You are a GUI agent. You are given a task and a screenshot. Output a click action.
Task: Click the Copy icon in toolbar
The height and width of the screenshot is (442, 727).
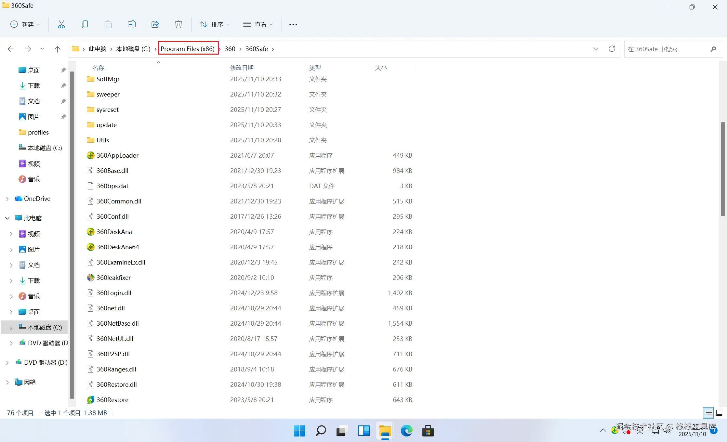(x=85, y=24)
